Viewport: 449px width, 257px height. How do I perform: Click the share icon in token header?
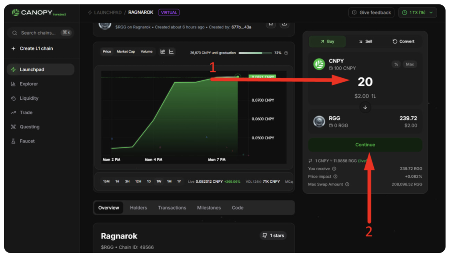(284, 24)
